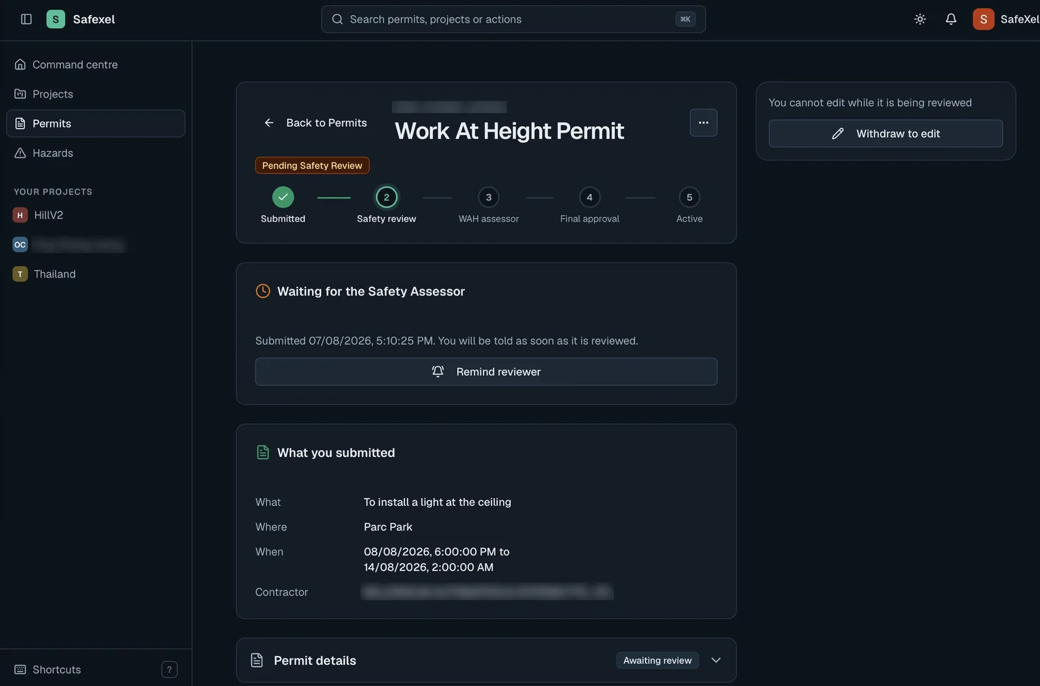Viewport: 1040px width, 686px height.
Task: Click the Awaiting review badge
Action: (x=657, y=660)
